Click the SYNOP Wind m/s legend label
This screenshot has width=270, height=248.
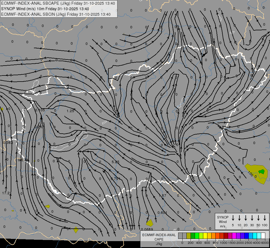[x=223, y=222]
